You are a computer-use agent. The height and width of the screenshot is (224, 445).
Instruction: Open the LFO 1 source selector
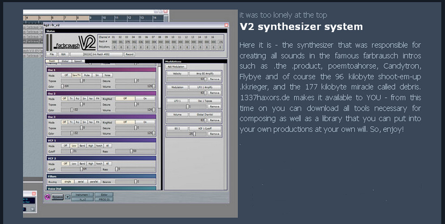[x=177, y=101]
